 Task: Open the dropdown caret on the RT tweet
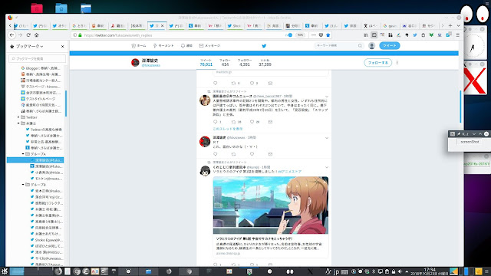327,138
